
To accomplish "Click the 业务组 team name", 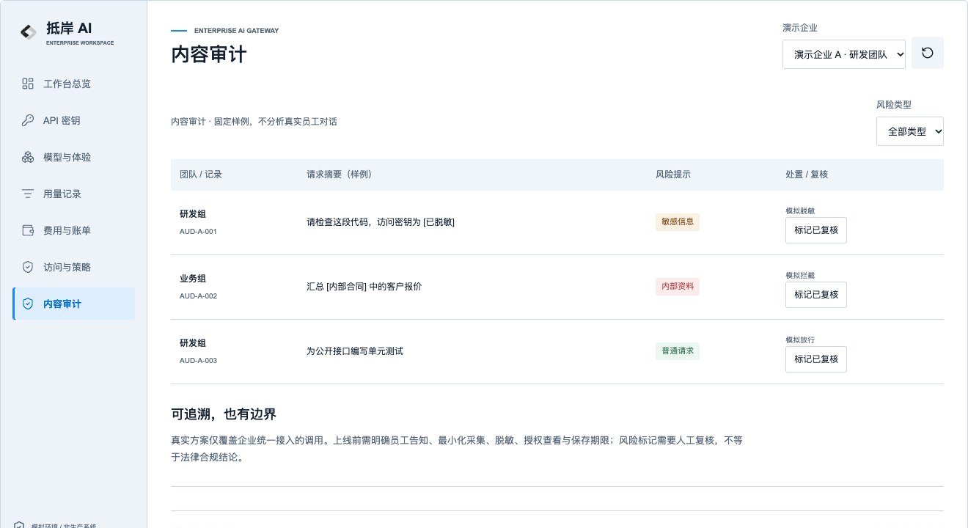I will click(193, 279).
